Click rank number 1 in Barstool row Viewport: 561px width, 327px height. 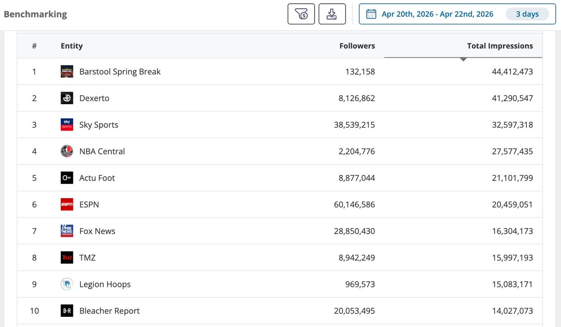[x=34, y=71]
